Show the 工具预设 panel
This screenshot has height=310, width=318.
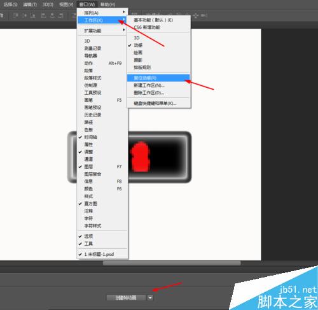[x=102, y=93]
